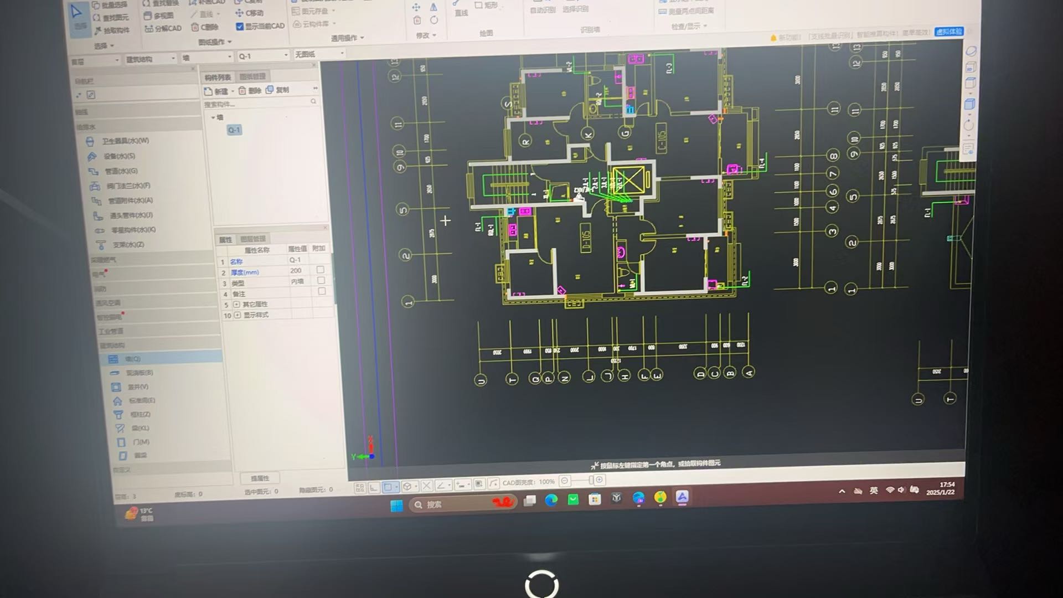Open the floor dropdown 首层
Screen dimensions: 1063x598
click(x=95, y=60)
